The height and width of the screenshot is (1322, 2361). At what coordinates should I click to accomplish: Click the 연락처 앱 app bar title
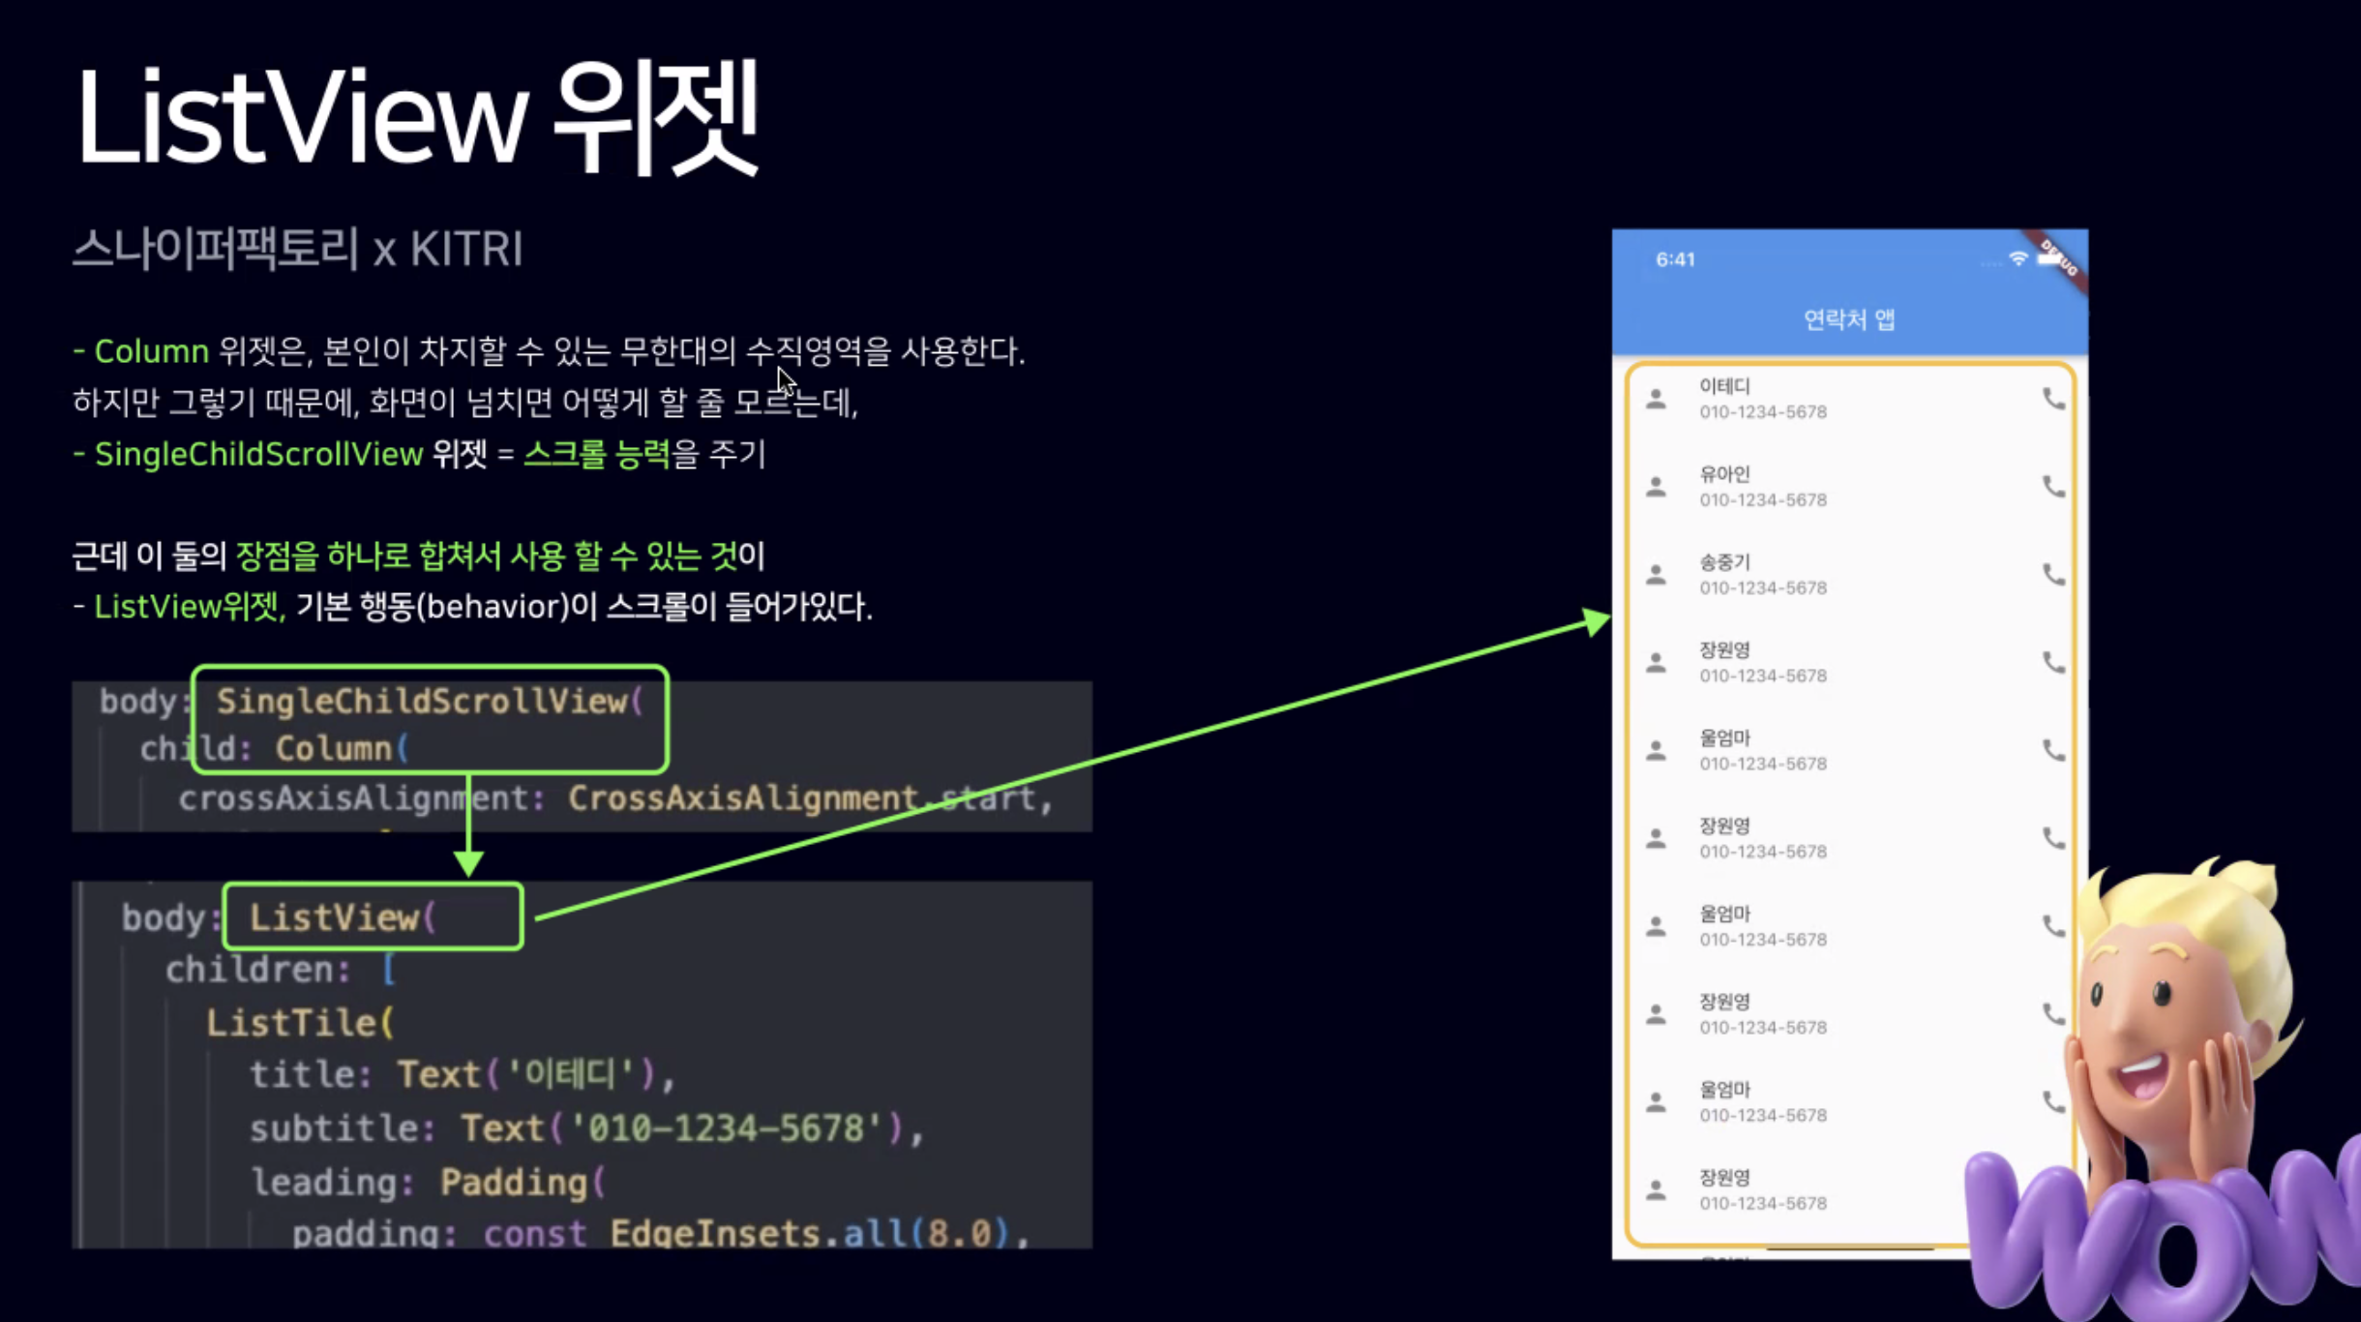pos(1849,320)
